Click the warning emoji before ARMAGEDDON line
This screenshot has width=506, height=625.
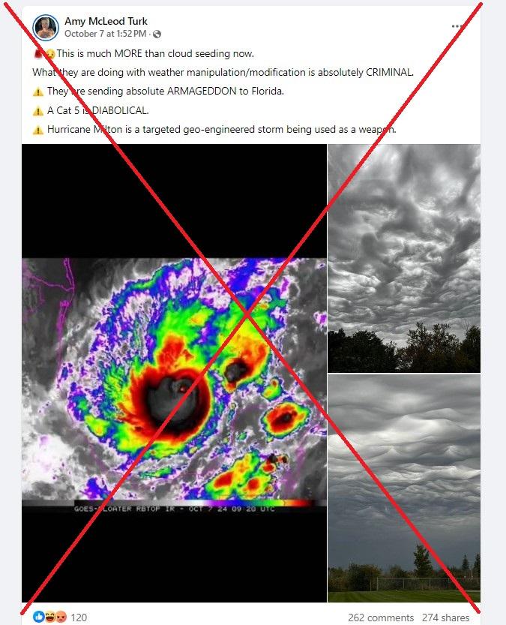[x=37, y=92]
